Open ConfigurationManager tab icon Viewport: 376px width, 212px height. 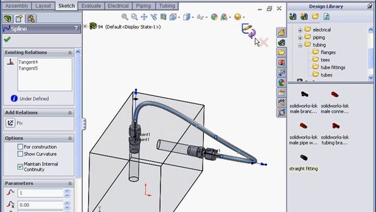click(31, 18)
